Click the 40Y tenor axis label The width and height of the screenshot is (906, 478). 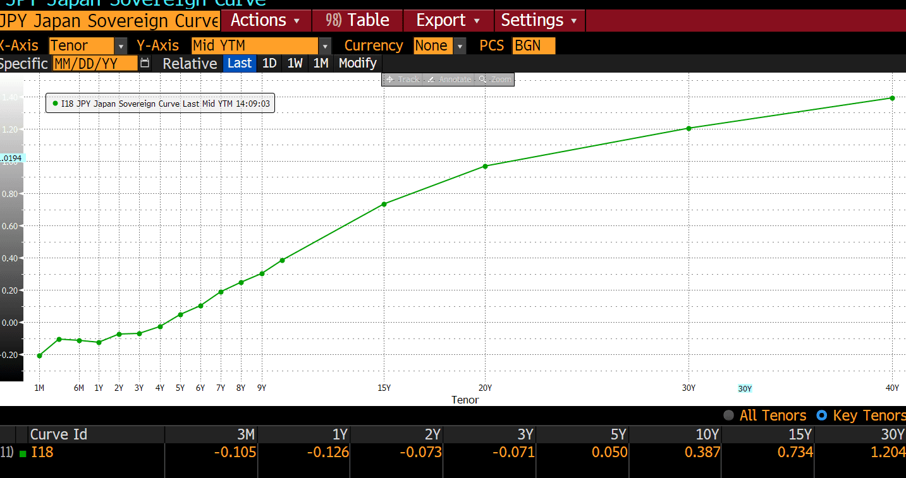point(892,388)
